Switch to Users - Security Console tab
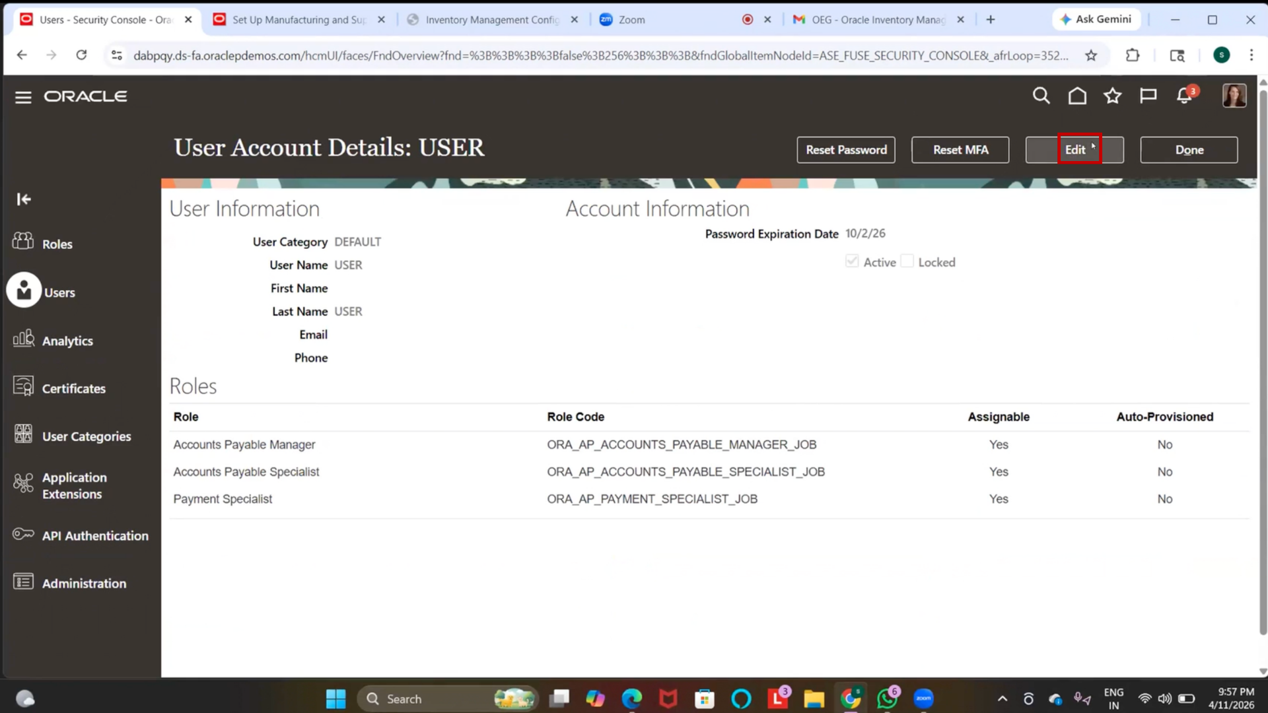The image size is (1268, 713). pyautogui.click(x=106, y=20)
